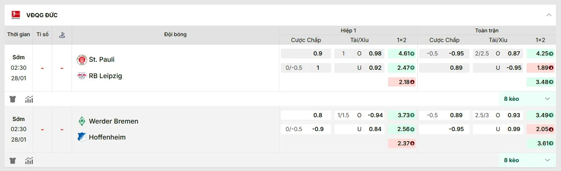Image resolution: width=561 pixels, height=171 pixels.
Task: Open statistics chart icon for St. Pauli match
Action: pos(29,99)
